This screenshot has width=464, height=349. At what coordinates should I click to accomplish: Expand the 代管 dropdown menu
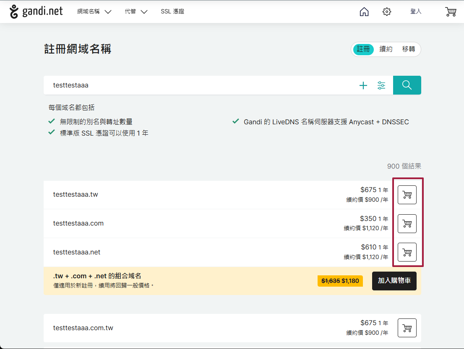136,12
